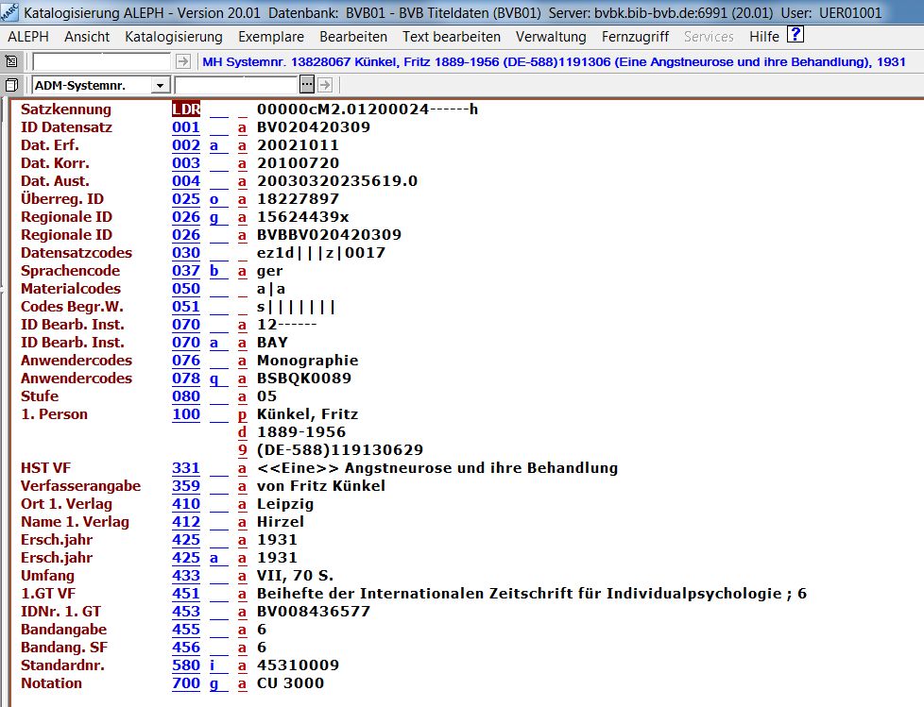Open the Exemplare menu
Screen dimensions: 924x707
tap(271, 37)
